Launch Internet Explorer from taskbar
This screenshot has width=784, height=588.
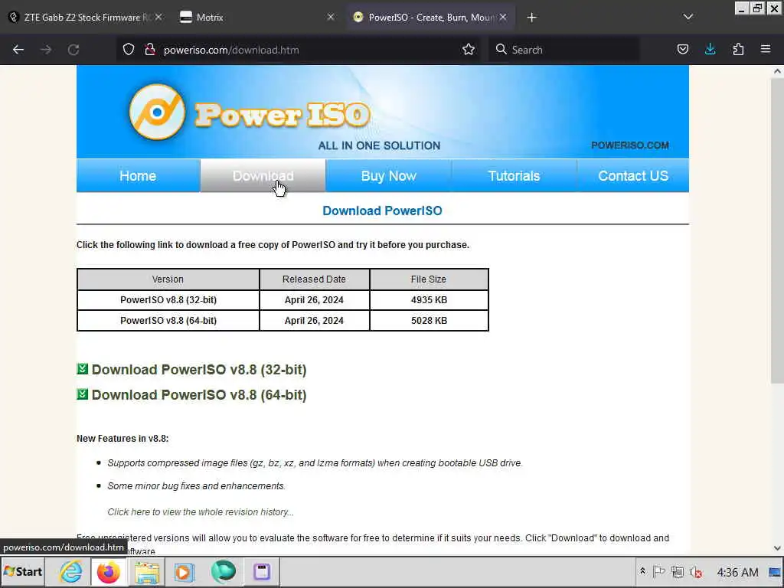[71, 571]
